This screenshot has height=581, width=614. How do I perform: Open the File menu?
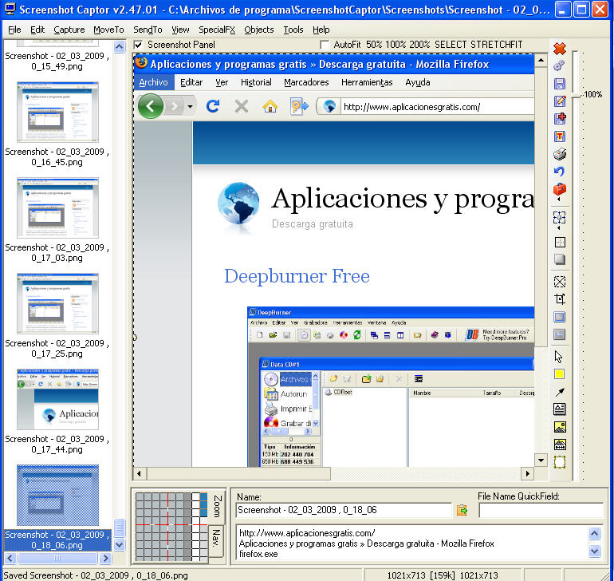(x=14, y=30)
